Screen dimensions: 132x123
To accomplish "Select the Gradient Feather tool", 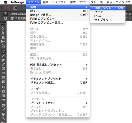I will point(3,100).
